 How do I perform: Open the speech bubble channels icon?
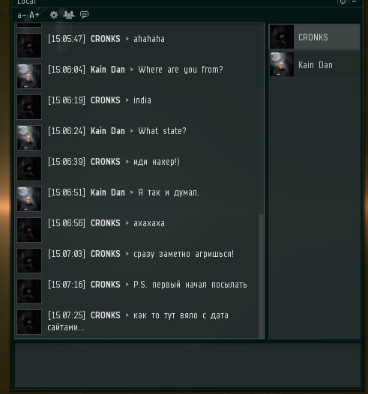(x=84, y=15)
